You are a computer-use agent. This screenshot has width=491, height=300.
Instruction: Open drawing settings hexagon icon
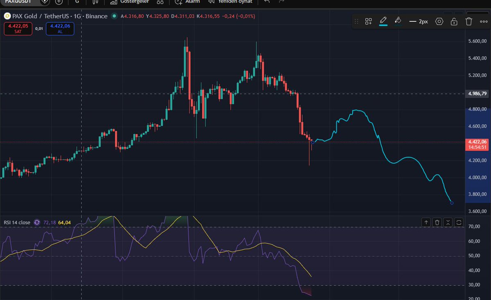tap(439, 21)
